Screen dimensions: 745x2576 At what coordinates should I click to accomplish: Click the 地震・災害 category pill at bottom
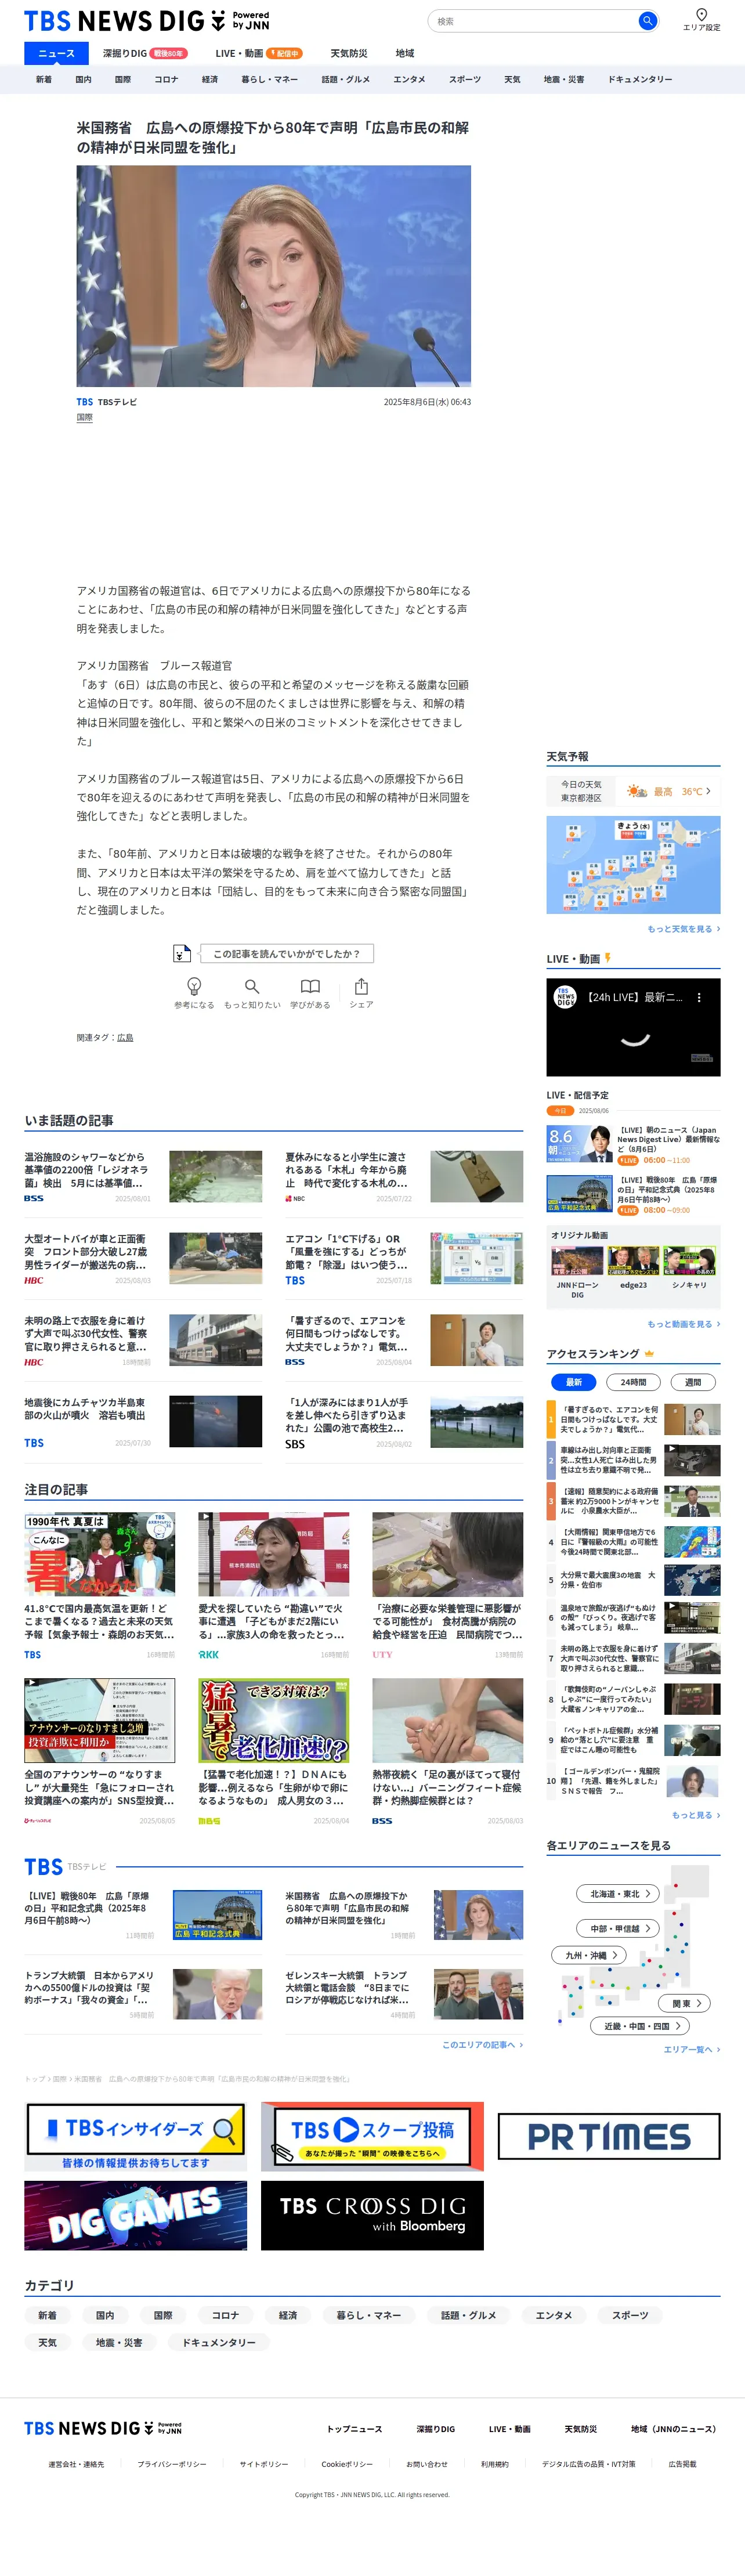click(119, 2342)
